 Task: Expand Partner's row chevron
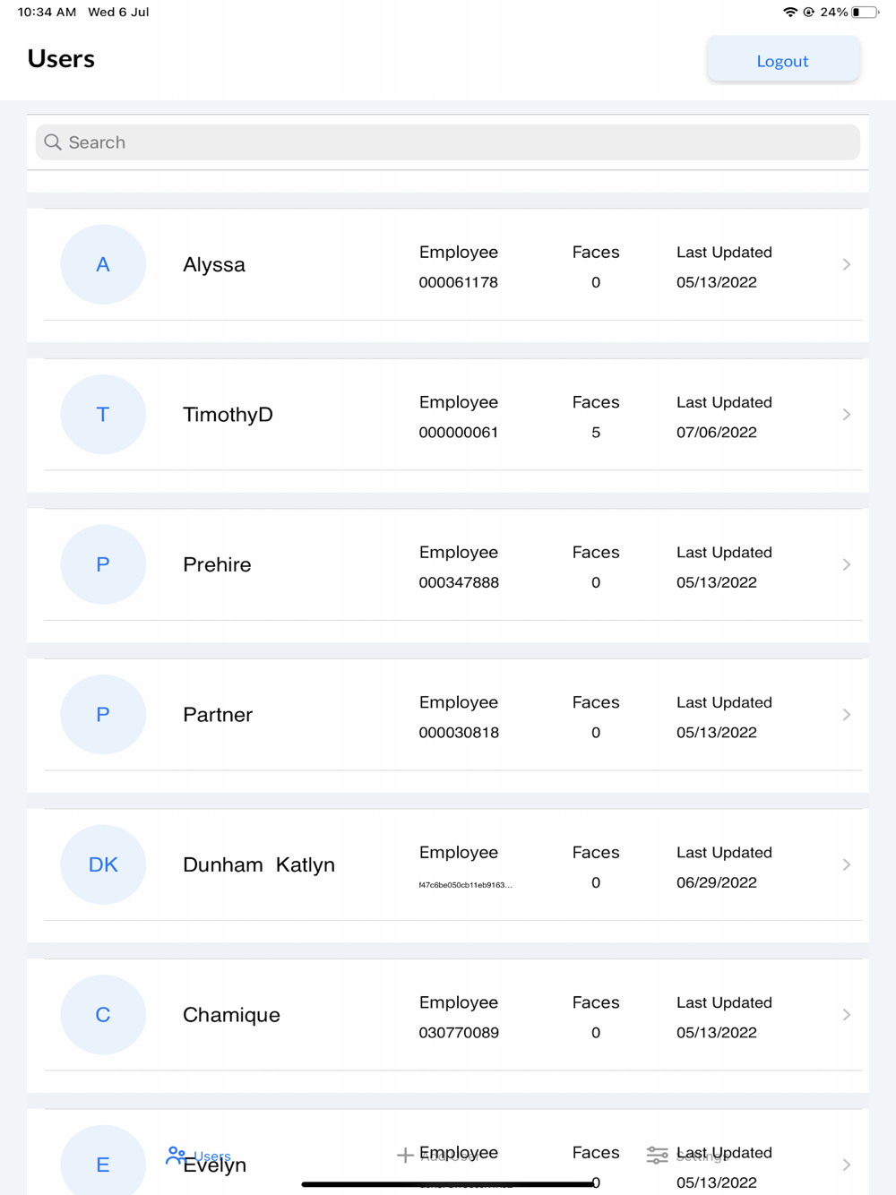pos(847,715)
